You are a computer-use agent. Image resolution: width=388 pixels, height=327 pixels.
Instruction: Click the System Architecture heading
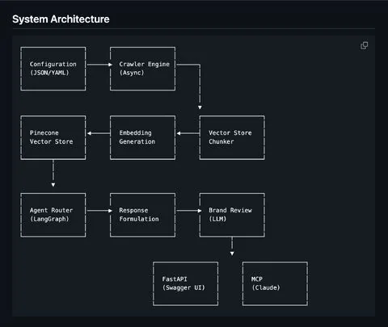pyautogui.click(x=61, y=19)
